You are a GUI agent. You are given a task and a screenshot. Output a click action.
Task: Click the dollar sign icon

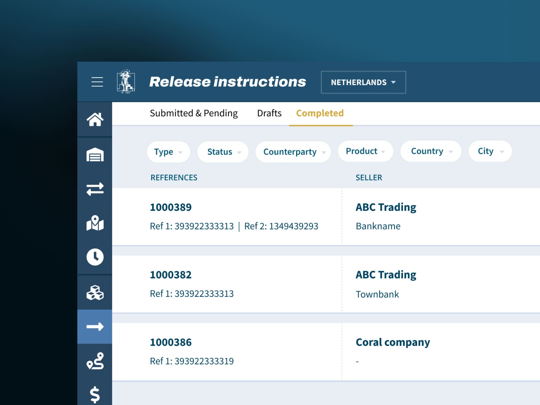95,394
